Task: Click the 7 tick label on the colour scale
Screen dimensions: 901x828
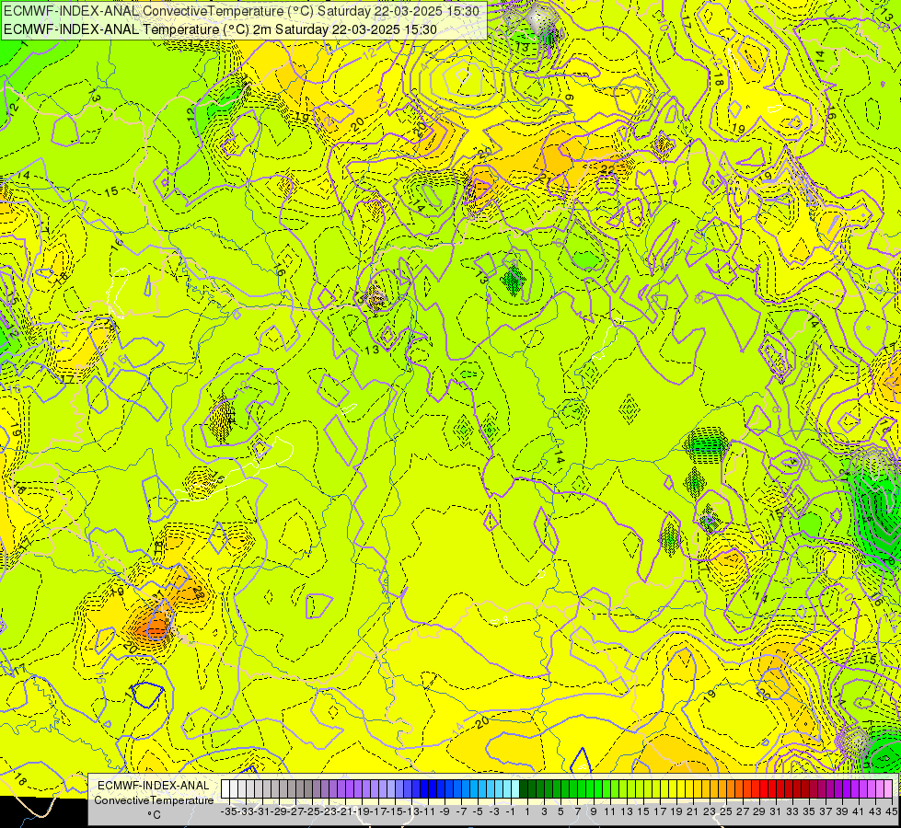Action: pyautogui.click(x=577, y=811)
